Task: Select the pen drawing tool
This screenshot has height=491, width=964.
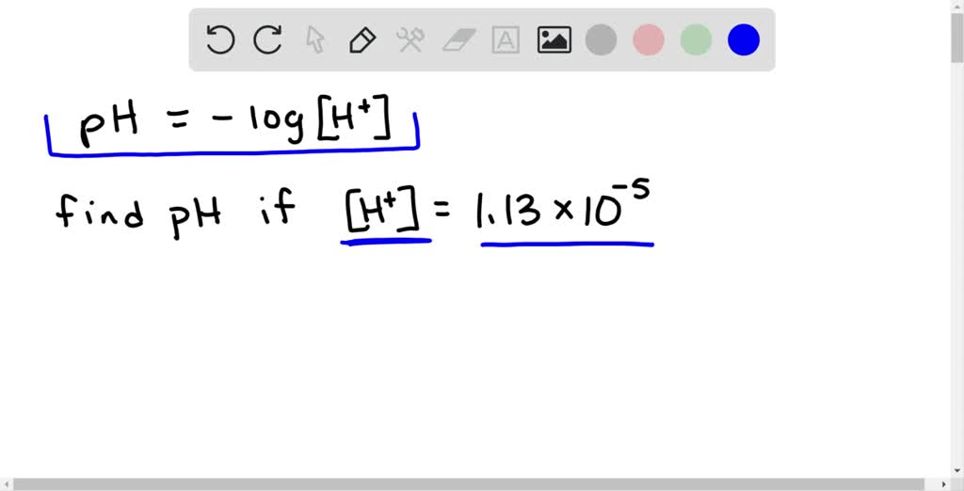Action: click(x=362, y=40)
